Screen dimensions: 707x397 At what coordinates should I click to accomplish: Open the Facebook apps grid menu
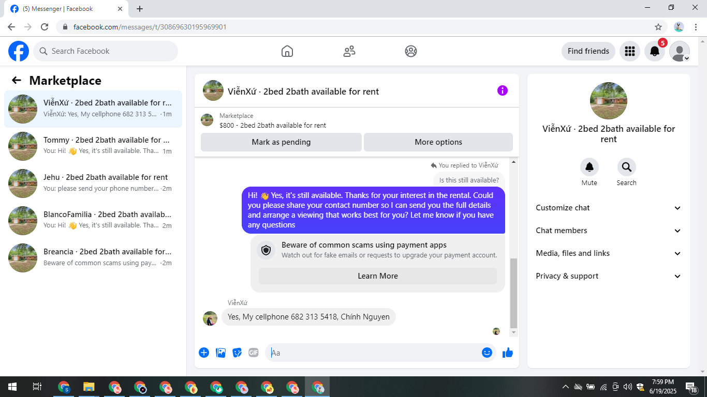pos(630,51)
